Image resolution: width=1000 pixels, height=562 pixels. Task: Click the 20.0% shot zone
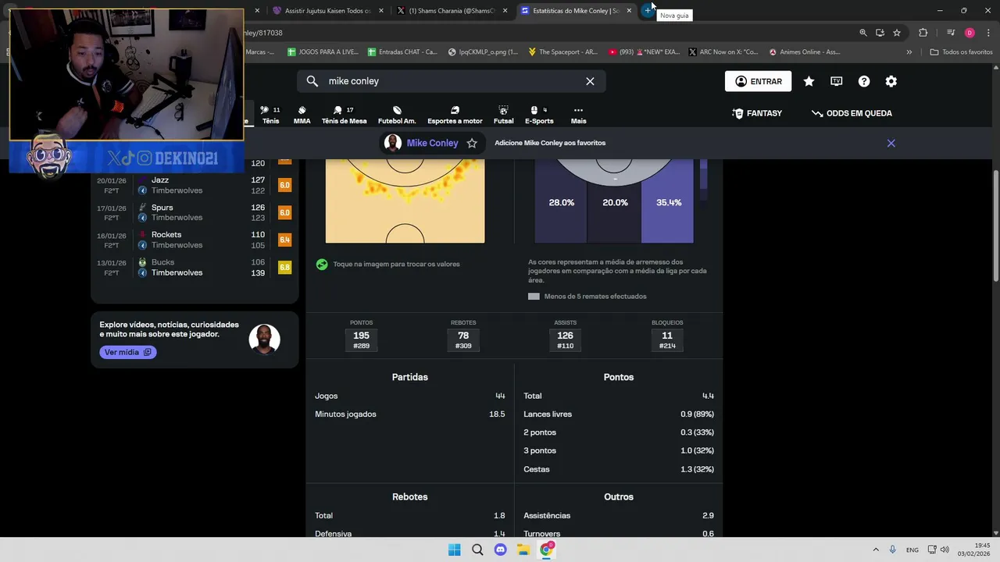(x=615, y=202)
